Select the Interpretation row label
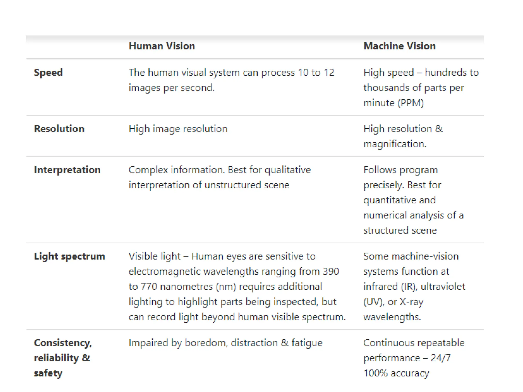 coord(67,170)
